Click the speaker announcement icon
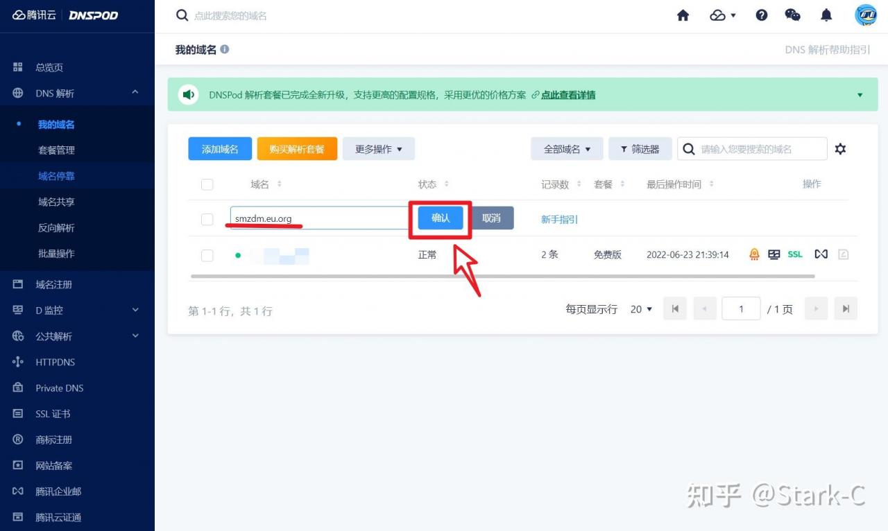This screenshot has width=888, height=531. click(188, 94)
